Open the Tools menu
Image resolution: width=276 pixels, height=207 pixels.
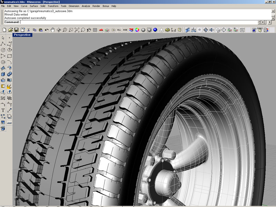[x=63, y=6]
